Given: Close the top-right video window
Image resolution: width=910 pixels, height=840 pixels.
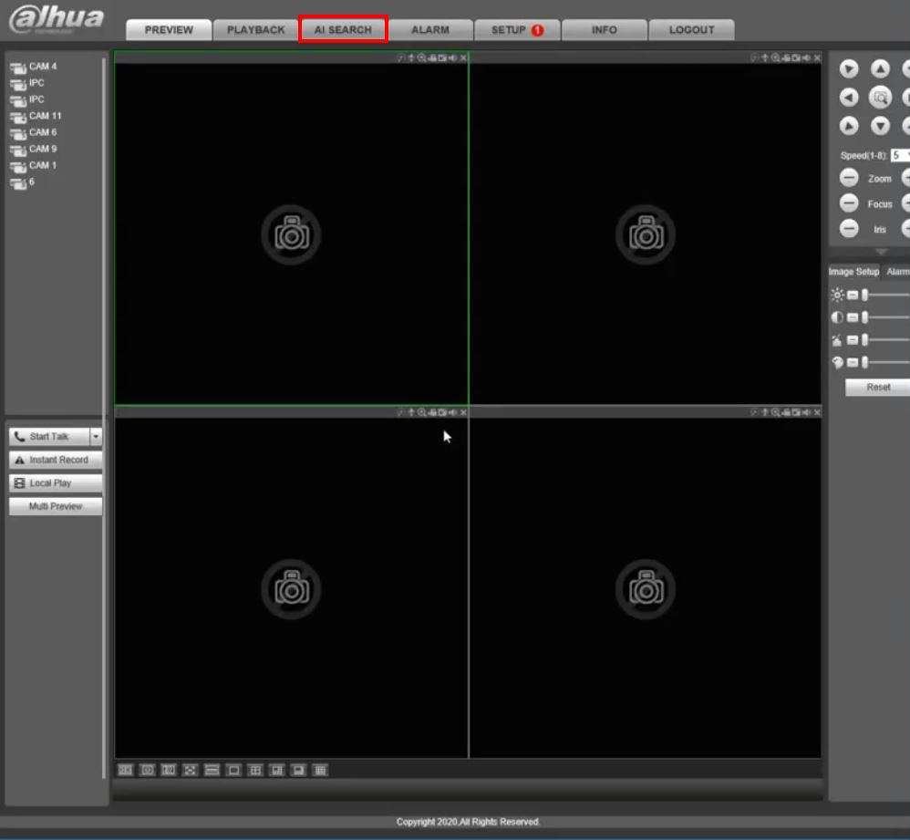Looking at the screenshot, I should coord(817,58).
